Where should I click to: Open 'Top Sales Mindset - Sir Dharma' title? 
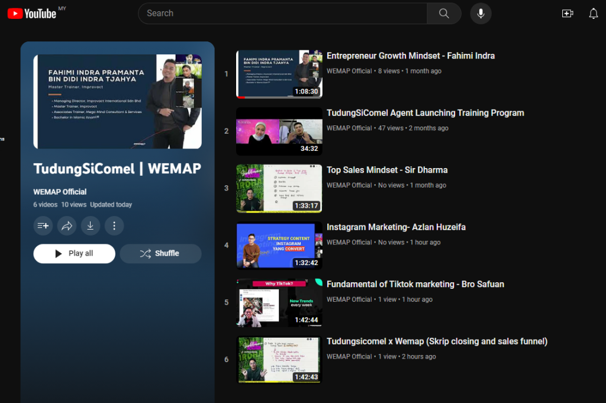[x=387, y=170]
